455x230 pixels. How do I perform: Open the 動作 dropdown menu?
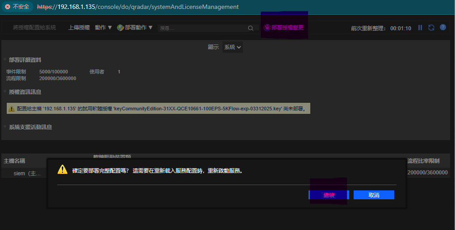[x=104, y=28]
